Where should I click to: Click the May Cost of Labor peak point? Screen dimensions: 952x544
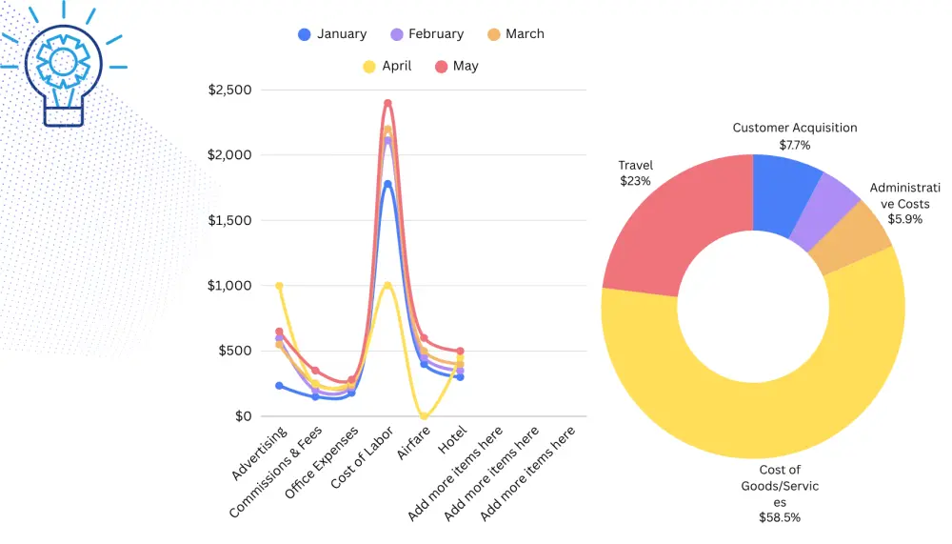coord(387,103)
